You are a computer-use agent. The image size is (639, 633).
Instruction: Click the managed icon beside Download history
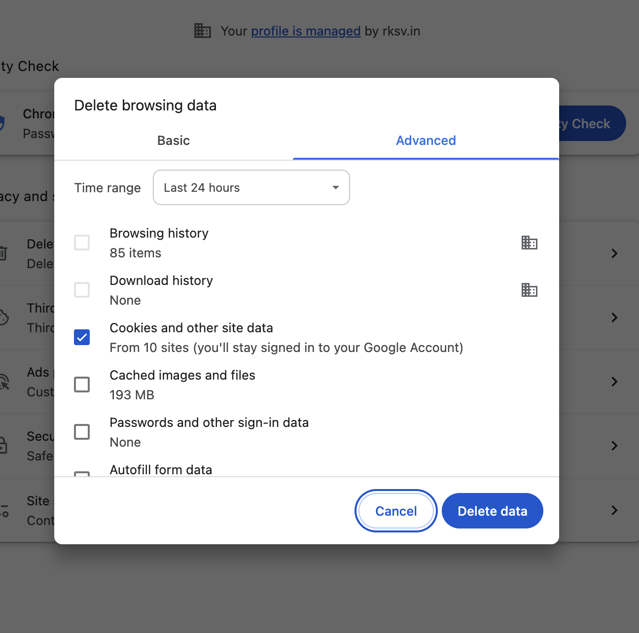529,290
